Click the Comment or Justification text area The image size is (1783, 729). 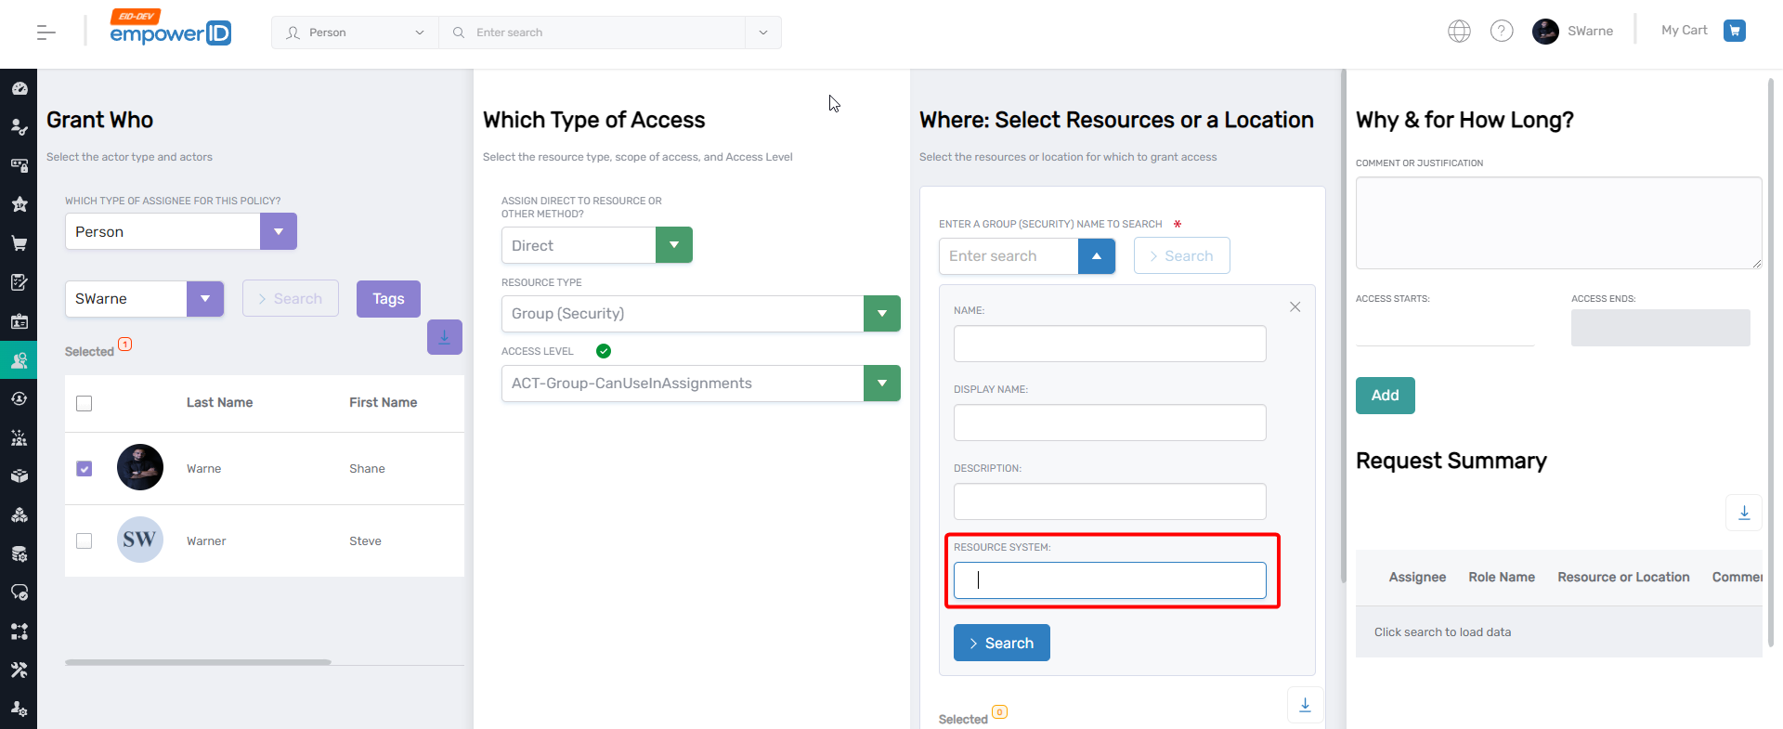[1558, 223]
